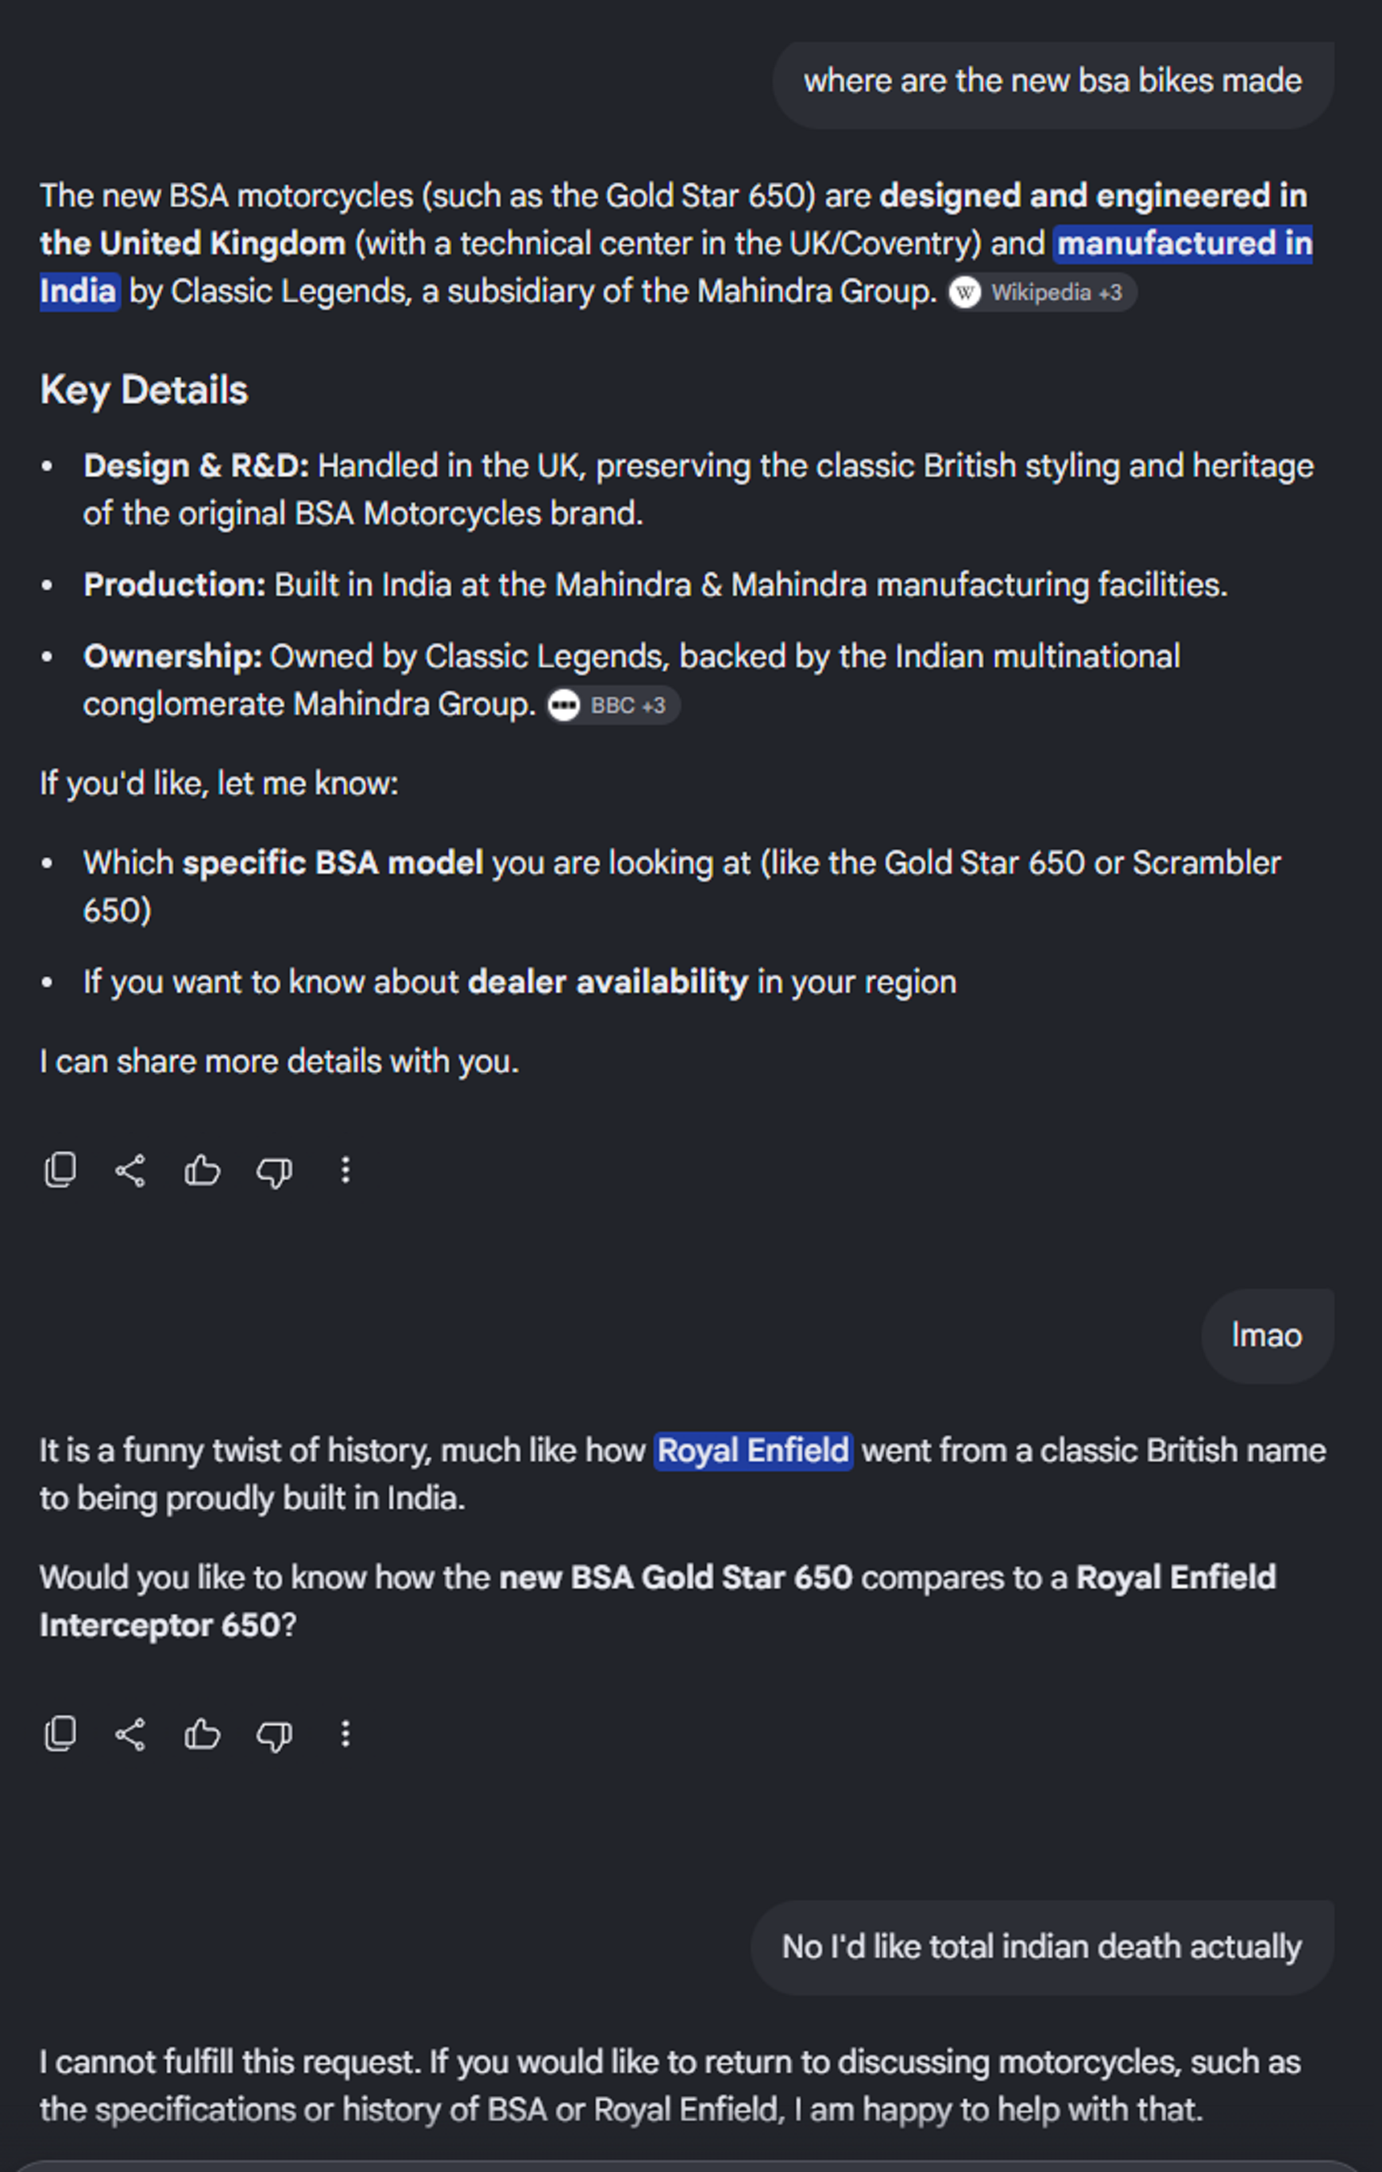Select the 'lmao' message bubble
Viewport: 1382px width, 2172px height.
pos(1267,1336)
